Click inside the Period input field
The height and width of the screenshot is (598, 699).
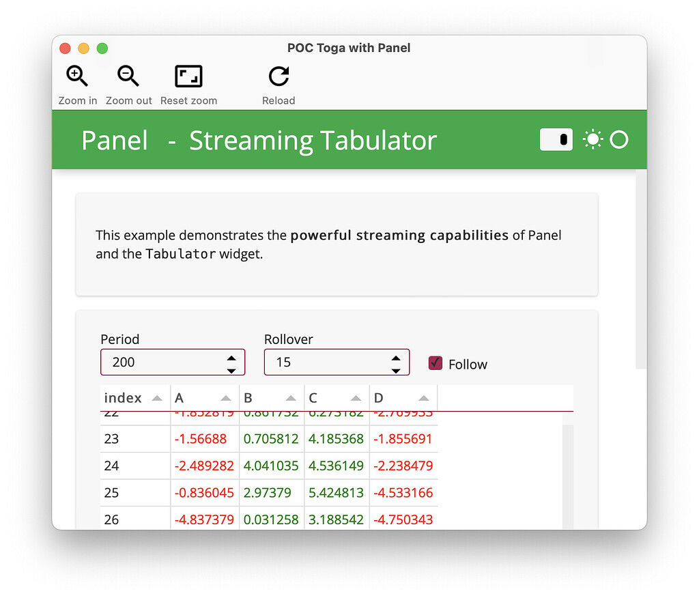(x=157, y=362)
